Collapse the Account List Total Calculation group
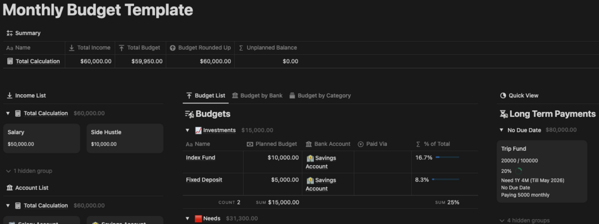This screenshot has height=224, width=599. point(8,206)
